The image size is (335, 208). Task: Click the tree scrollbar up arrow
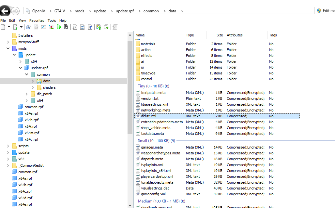[130, 35]
